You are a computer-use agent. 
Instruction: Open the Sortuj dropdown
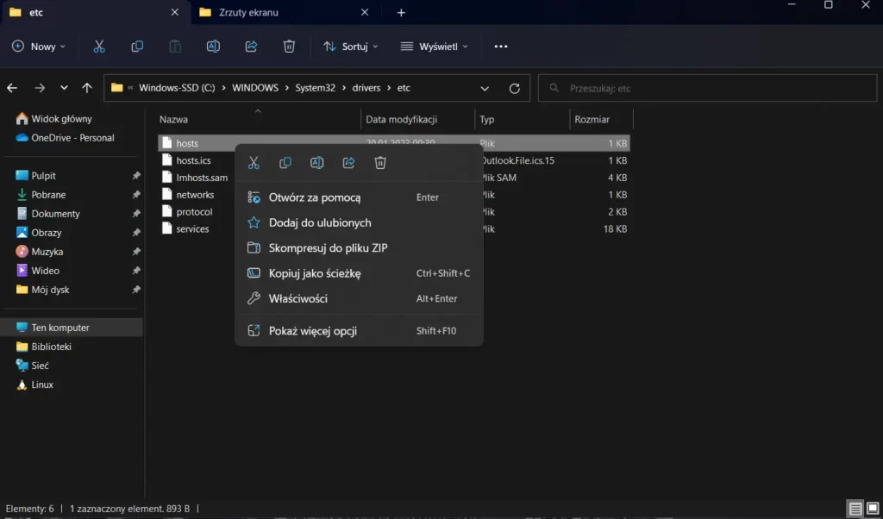click(x=350, y=46)
